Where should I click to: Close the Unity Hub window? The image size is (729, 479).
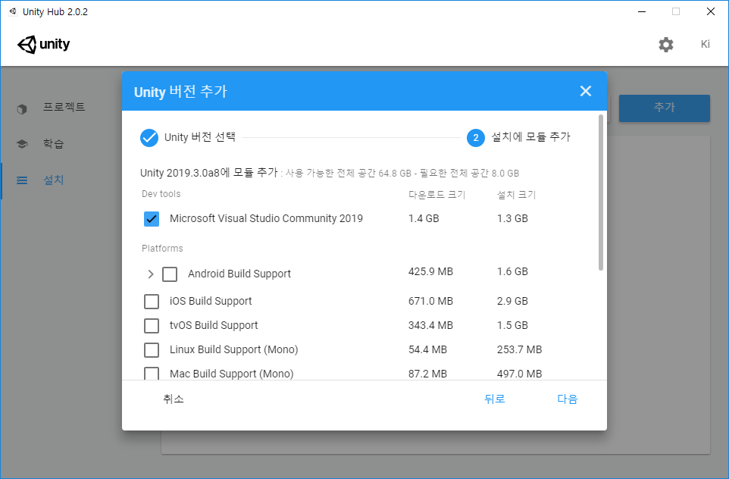click(710, 11)
